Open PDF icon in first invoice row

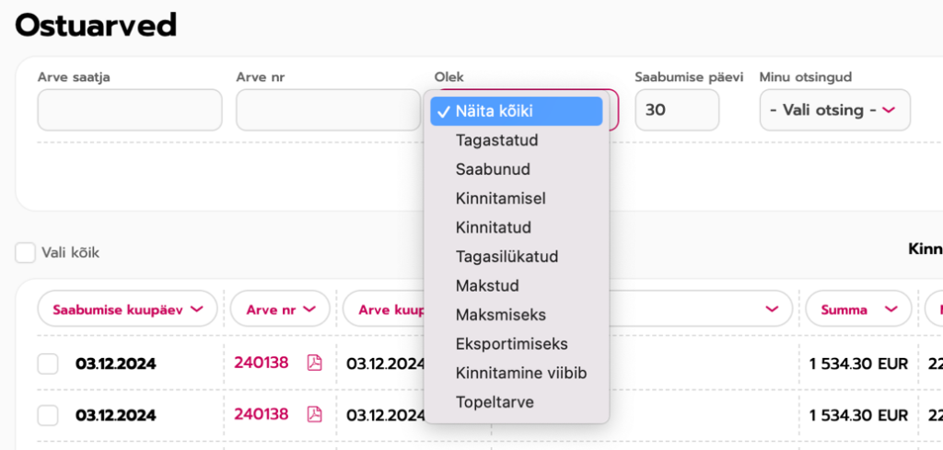[315, 363]
